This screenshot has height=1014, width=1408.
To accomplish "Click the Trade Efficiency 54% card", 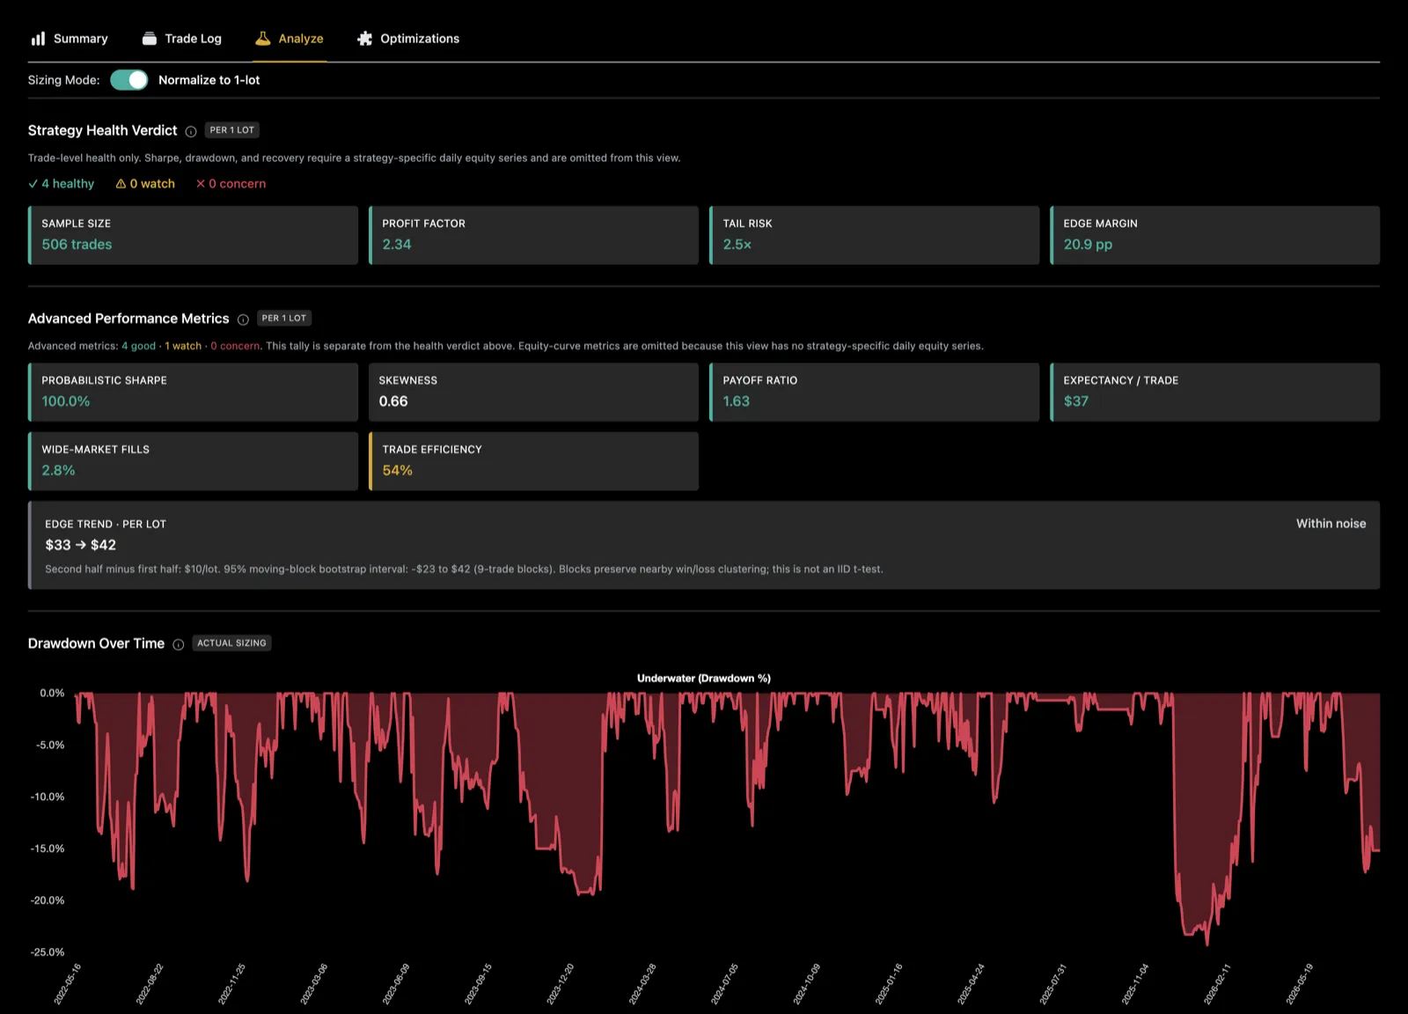I will (x=533, y=461).
